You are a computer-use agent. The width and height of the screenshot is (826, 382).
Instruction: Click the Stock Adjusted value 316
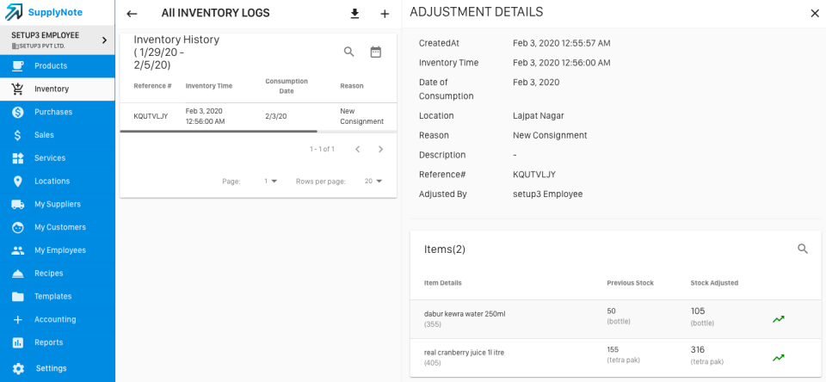[698, 350]
